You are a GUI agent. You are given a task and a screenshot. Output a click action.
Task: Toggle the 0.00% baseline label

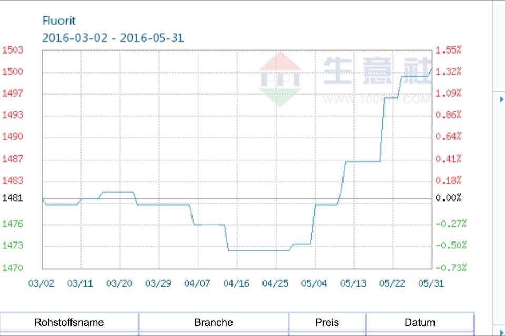point(449,198)
